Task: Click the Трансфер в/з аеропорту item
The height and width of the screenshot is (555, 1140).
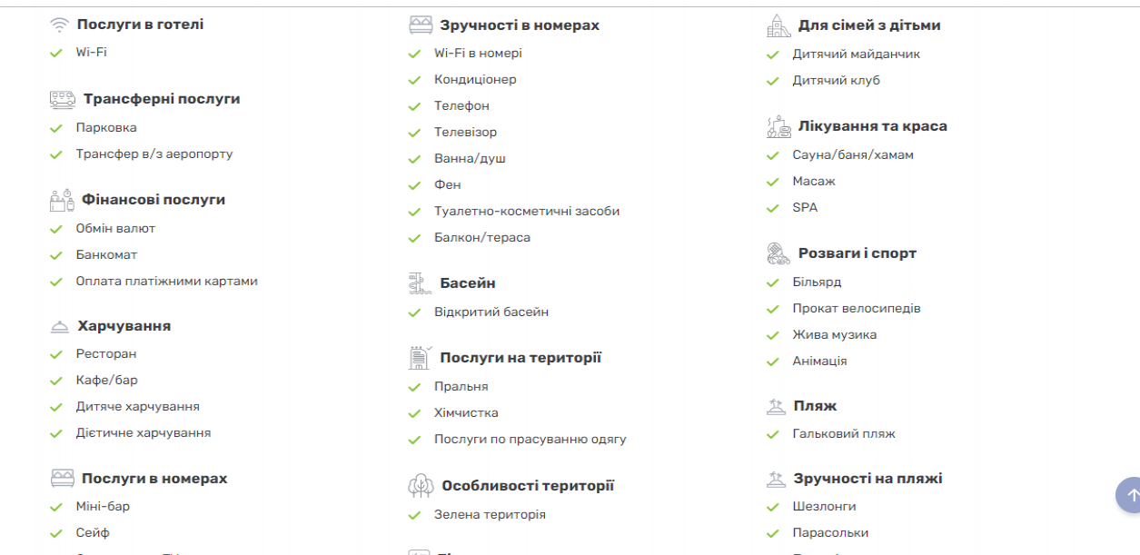Action: [x=154, y=154]
